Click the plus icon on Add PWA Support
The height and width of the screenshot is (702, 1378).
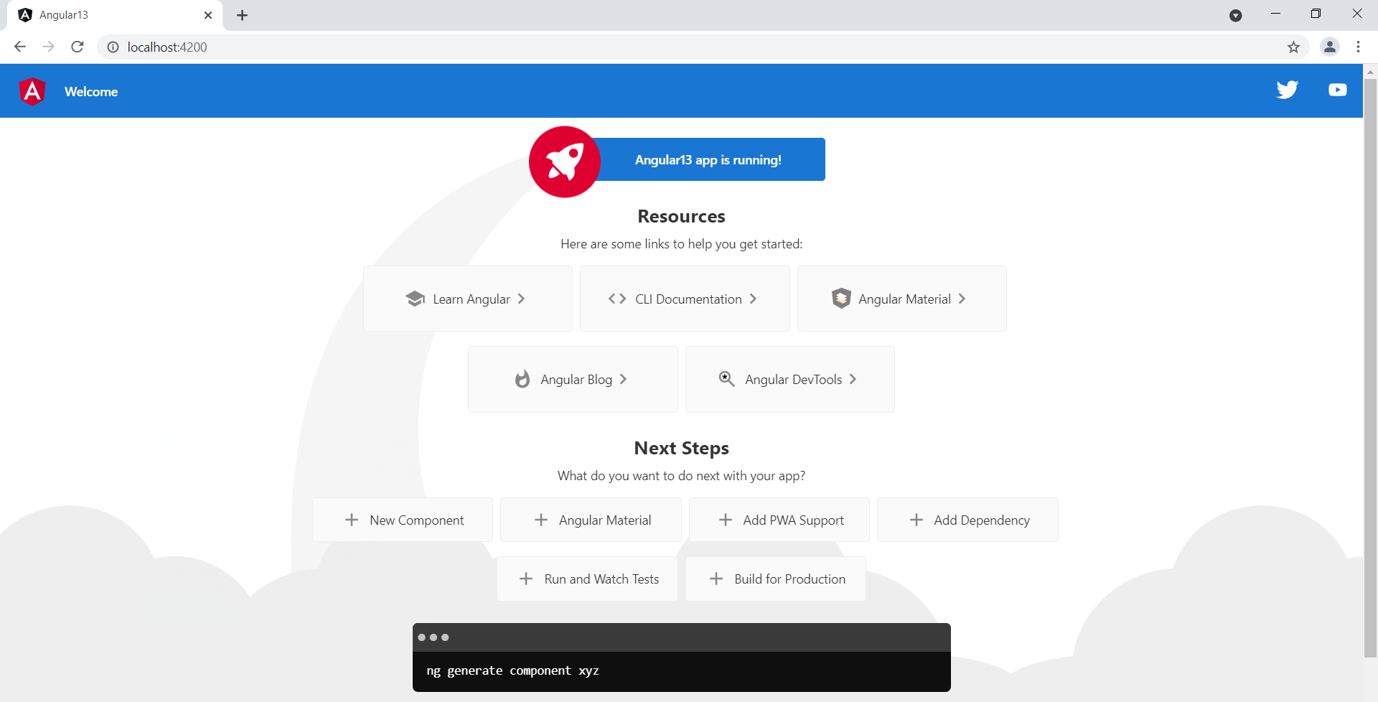[726, 520]
